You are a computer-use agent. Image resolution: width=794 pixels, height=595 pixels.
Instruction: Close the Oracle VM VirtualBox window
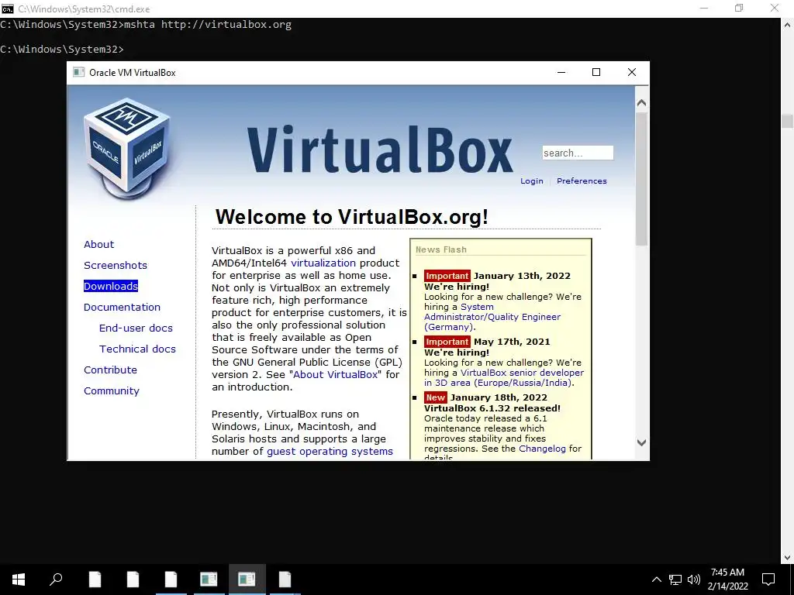point(632,72)
